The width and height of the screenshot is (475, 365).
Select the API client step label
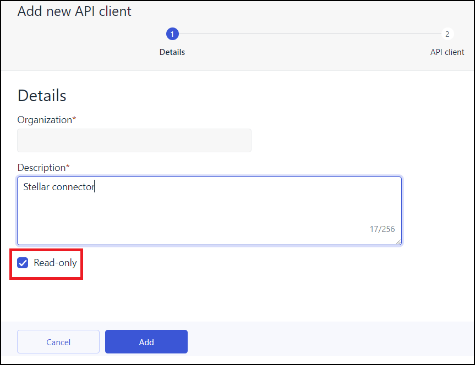[447, 52]
